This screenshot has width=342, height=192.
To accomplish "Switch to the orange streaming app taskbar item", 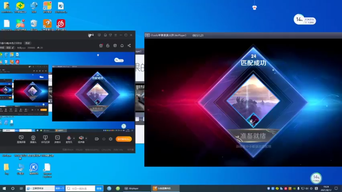I will pos(165,188).
